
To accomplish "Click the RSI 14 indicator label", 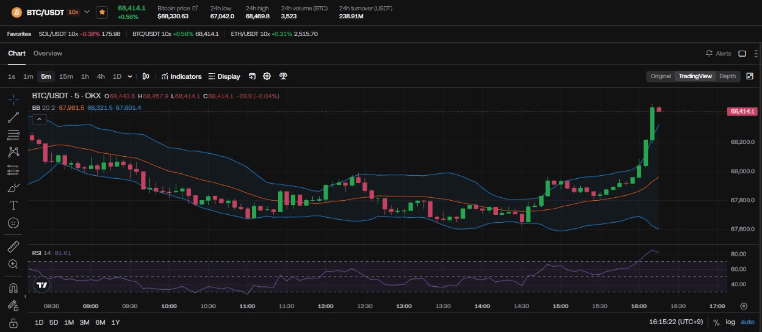I will [x=41, y=253].
